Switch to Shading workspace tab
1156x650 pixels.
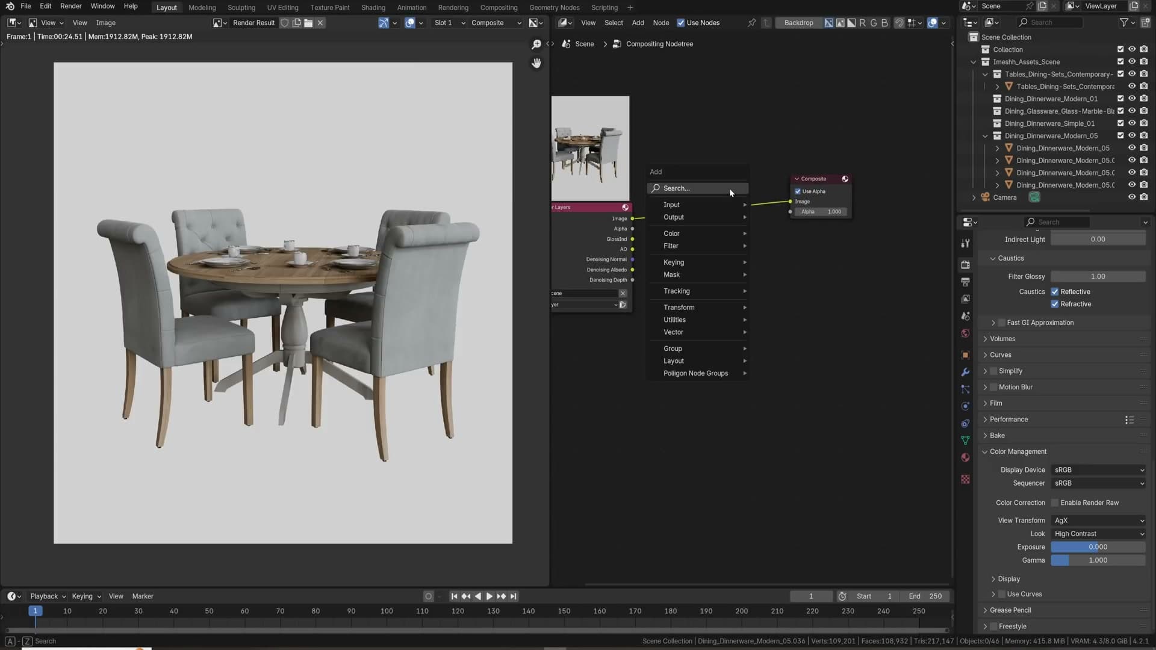[373, 7]
